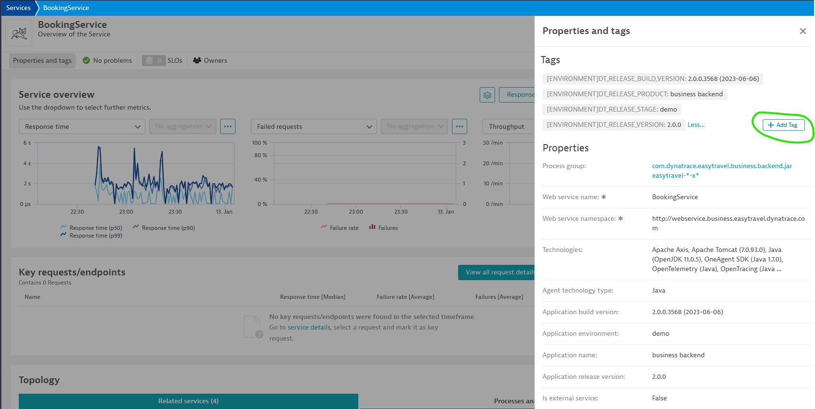Click the DT_RELEASE_PRODUCT business backend tag
Screen dimensions: 815x409
pyautogui.click(x=635, y=94)
